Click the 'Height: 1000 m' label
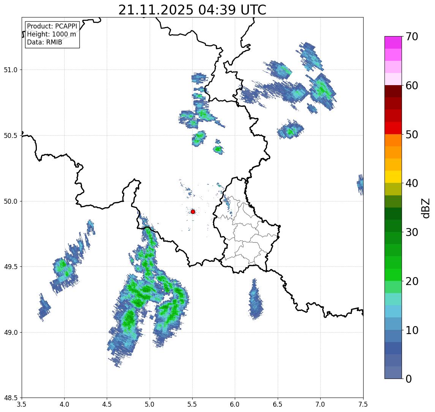 (51, 34)
